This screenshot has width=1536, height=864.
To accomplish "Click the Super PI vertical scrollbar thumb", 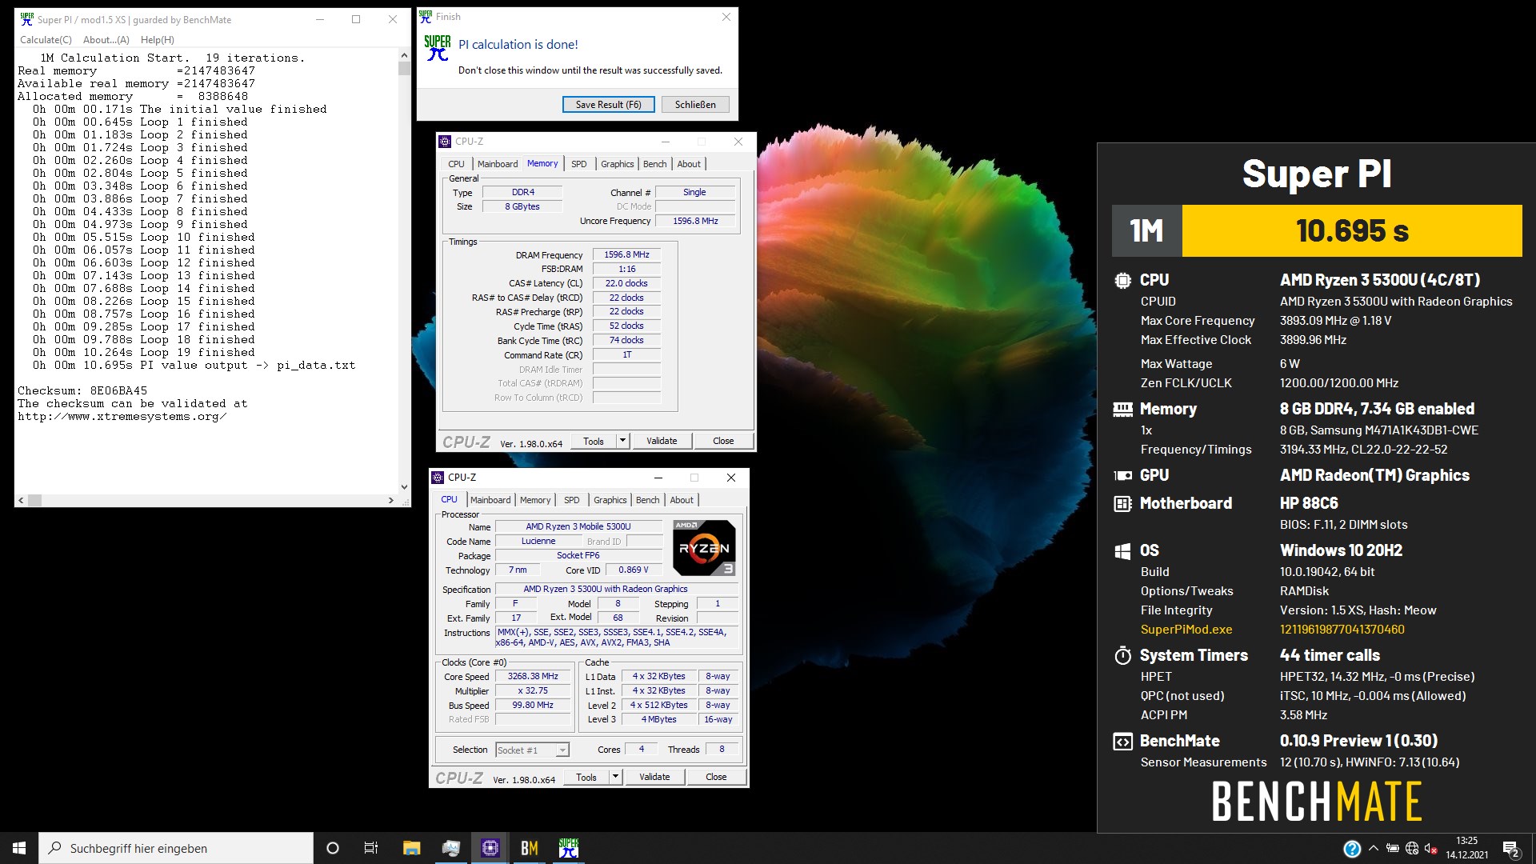I will click(x=404, y=68).
